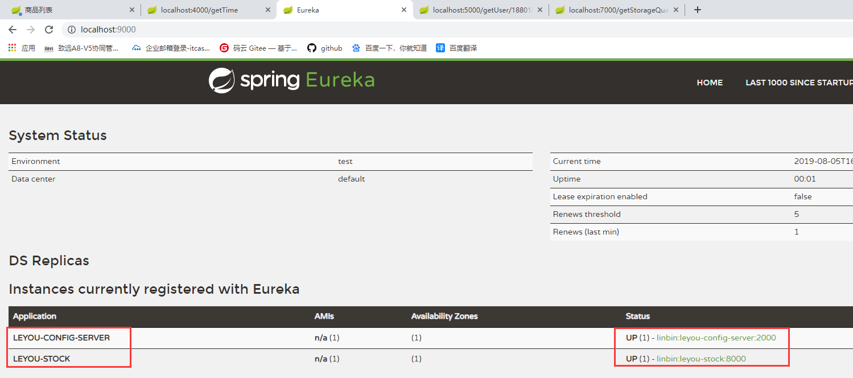Open the apps grid bookmark icon
Image resolution: width=853 pixels, height=378 pixels.
(x=12, y=48)
